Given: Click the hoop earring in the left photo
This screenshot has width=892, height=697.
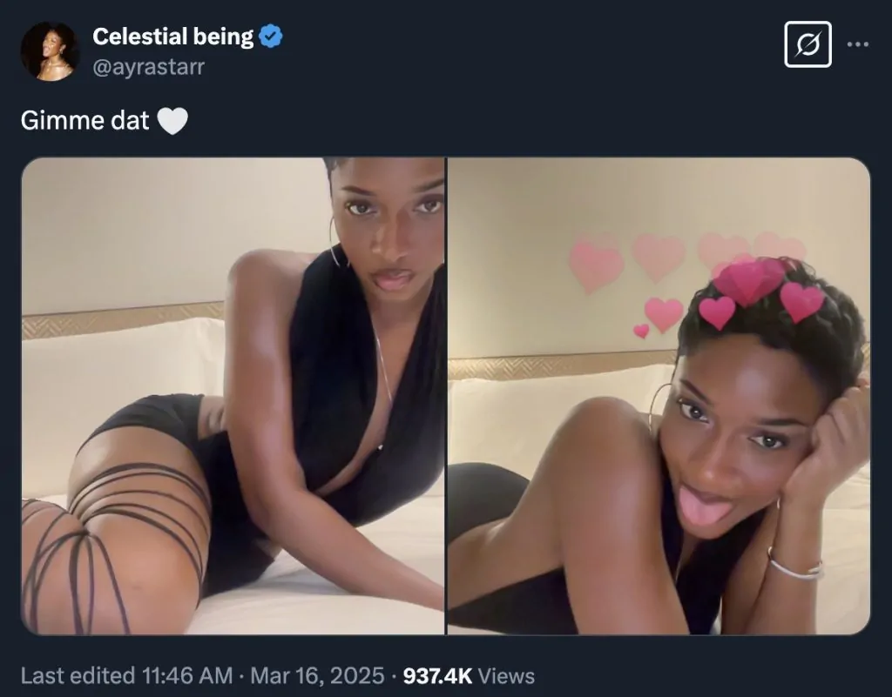Looking at the screenshot, I should coord(335,243).
